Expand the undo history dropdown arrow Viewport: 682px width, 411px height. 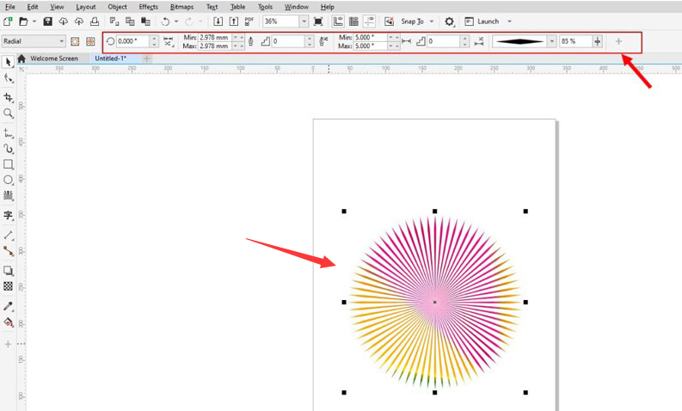(176, 21)
